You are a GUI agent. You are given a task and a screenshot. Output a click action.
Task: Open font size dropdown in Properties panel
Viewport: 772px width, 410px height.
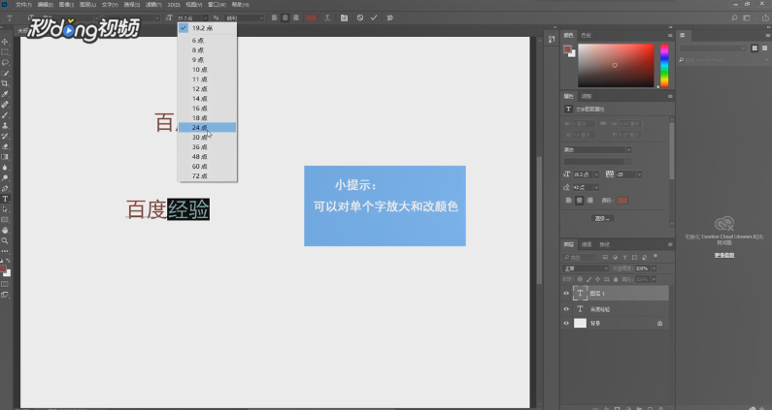(x=596, y=174)
